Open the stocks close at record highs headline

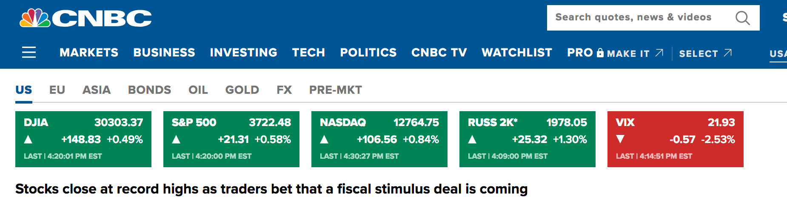271,189
